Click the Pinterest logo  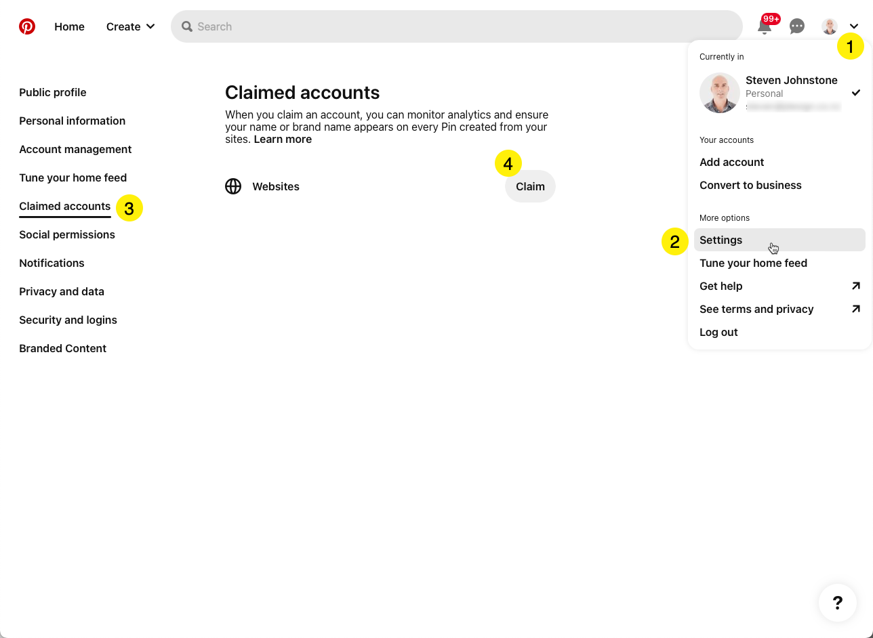27,26
